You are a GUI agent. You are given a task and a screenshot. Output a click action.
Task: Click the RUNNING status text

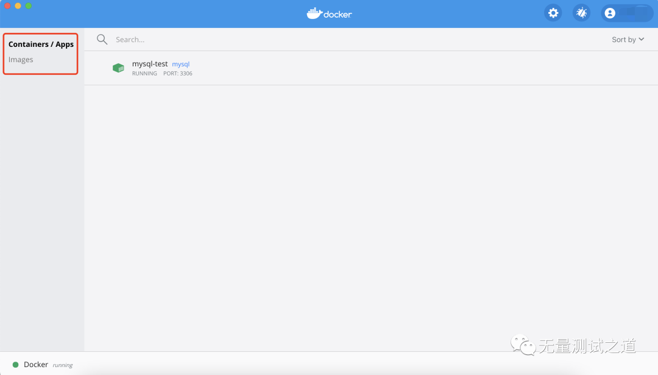pyautogui.click(x=144, y=74)
